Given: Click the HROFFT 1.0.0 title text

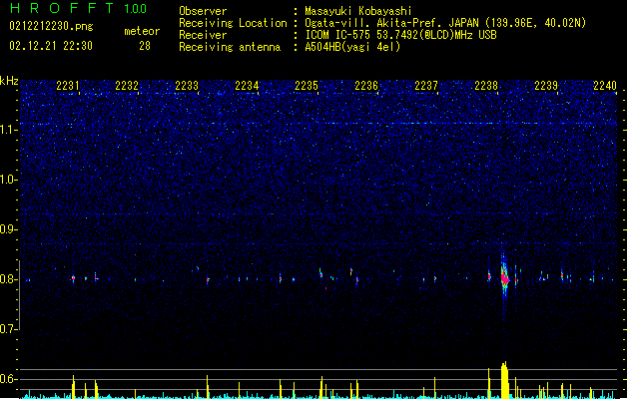Looking at the screenshot, I should tap(79, 8).
